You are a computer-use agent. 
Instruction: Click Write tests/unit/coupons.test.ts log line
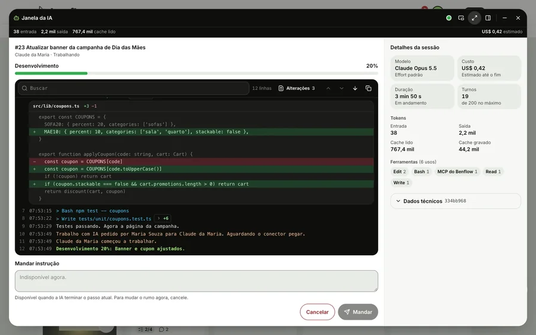pos(104,219)
